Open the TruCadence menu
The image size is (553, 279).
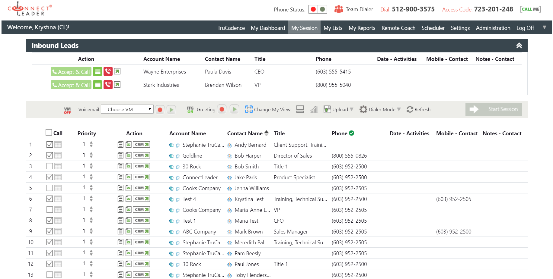click(231, 28)
